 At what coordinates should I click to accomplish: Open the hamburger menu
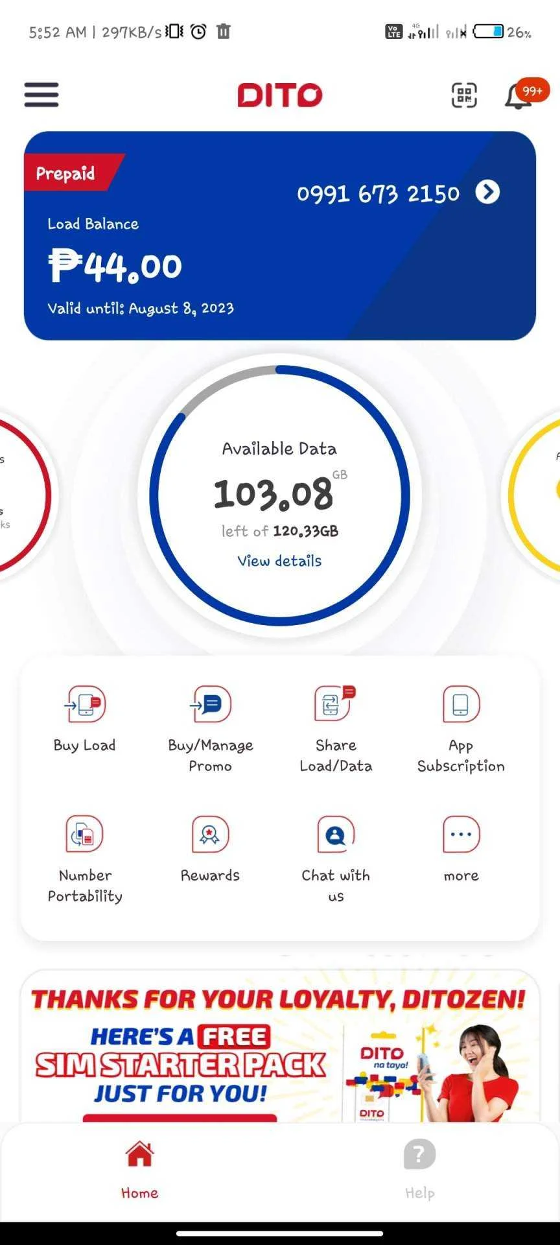point(41,95)
